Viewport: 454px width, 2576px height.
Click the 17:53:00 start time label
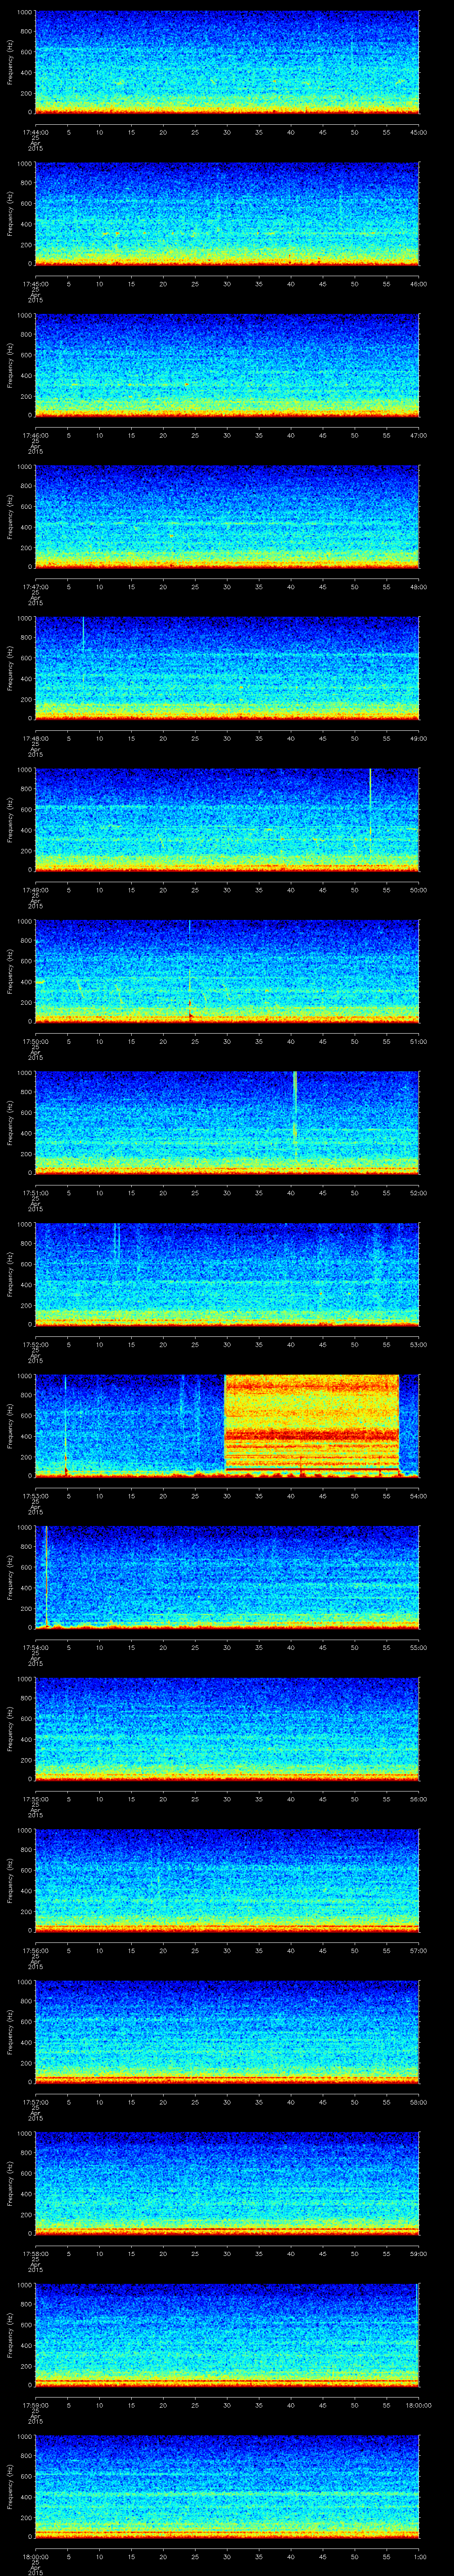35,1496
